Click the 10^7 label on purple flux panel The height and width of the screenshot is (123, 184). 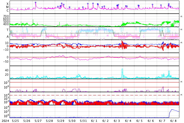6,82
